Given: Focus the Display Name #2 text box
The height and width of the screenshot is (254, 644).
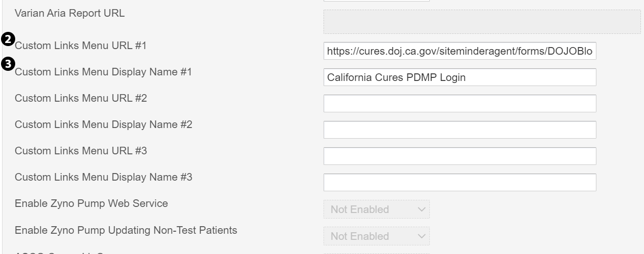Looking at the screenshot, I should [459, 130].
